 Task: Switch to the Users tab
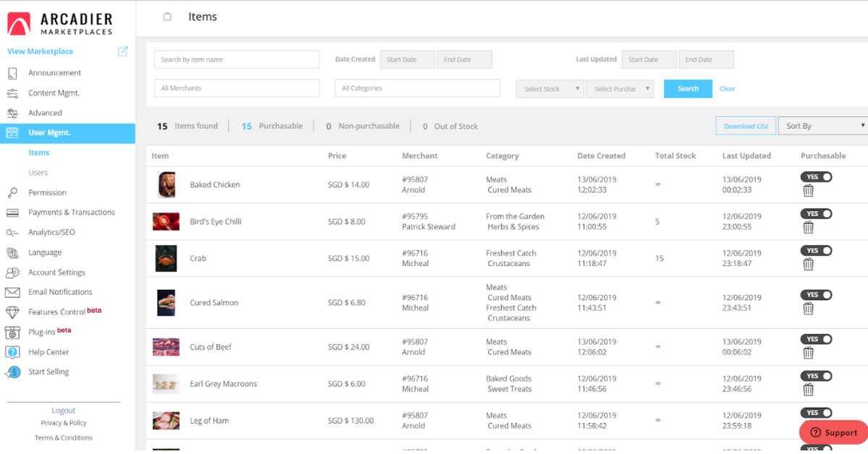(x=38, y=172)
